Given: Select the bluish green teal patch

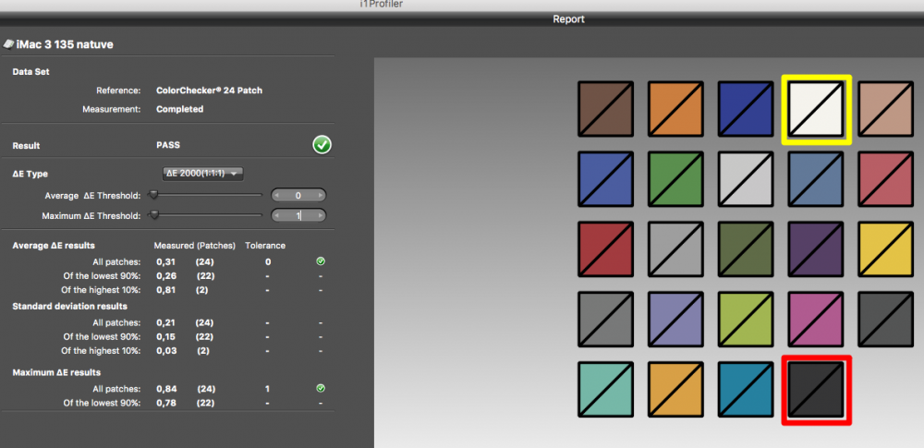Looking at the screenshot, I should tap(605, 390).
